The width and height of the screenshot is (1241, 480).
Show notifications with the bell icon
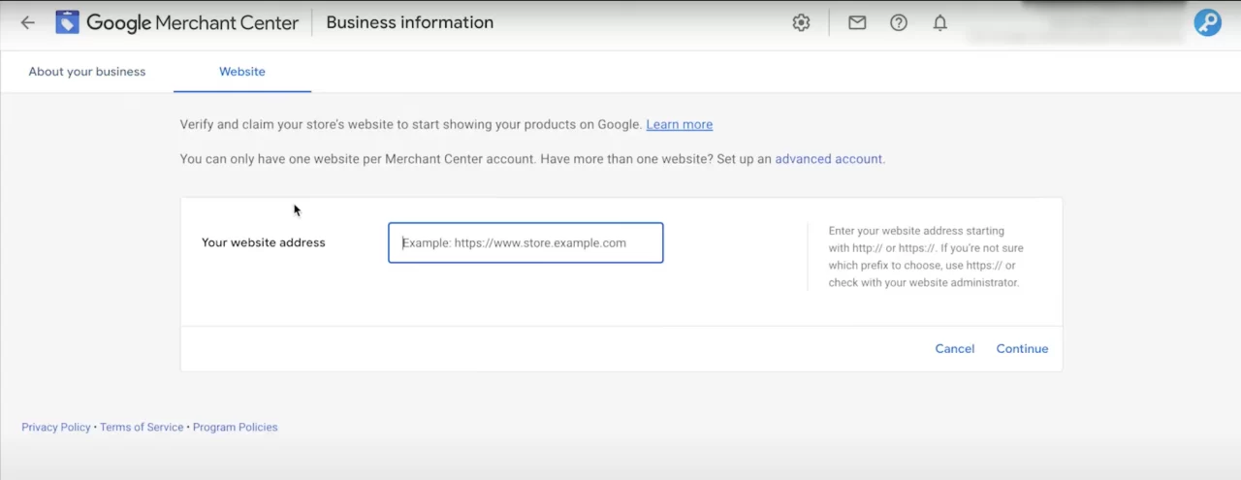click(x=939, y=23)
